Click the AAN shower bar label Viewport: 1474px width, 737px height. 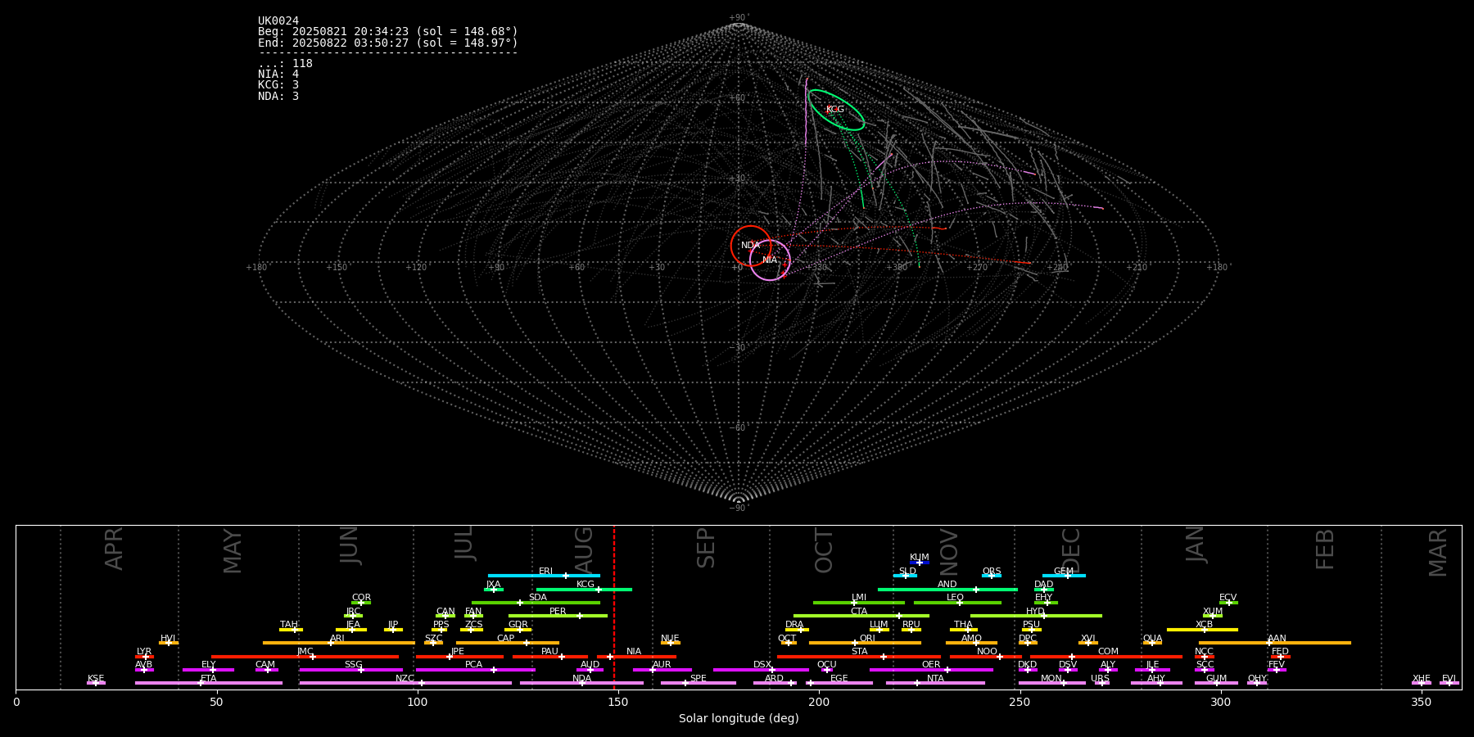[x=1277, y=639]
